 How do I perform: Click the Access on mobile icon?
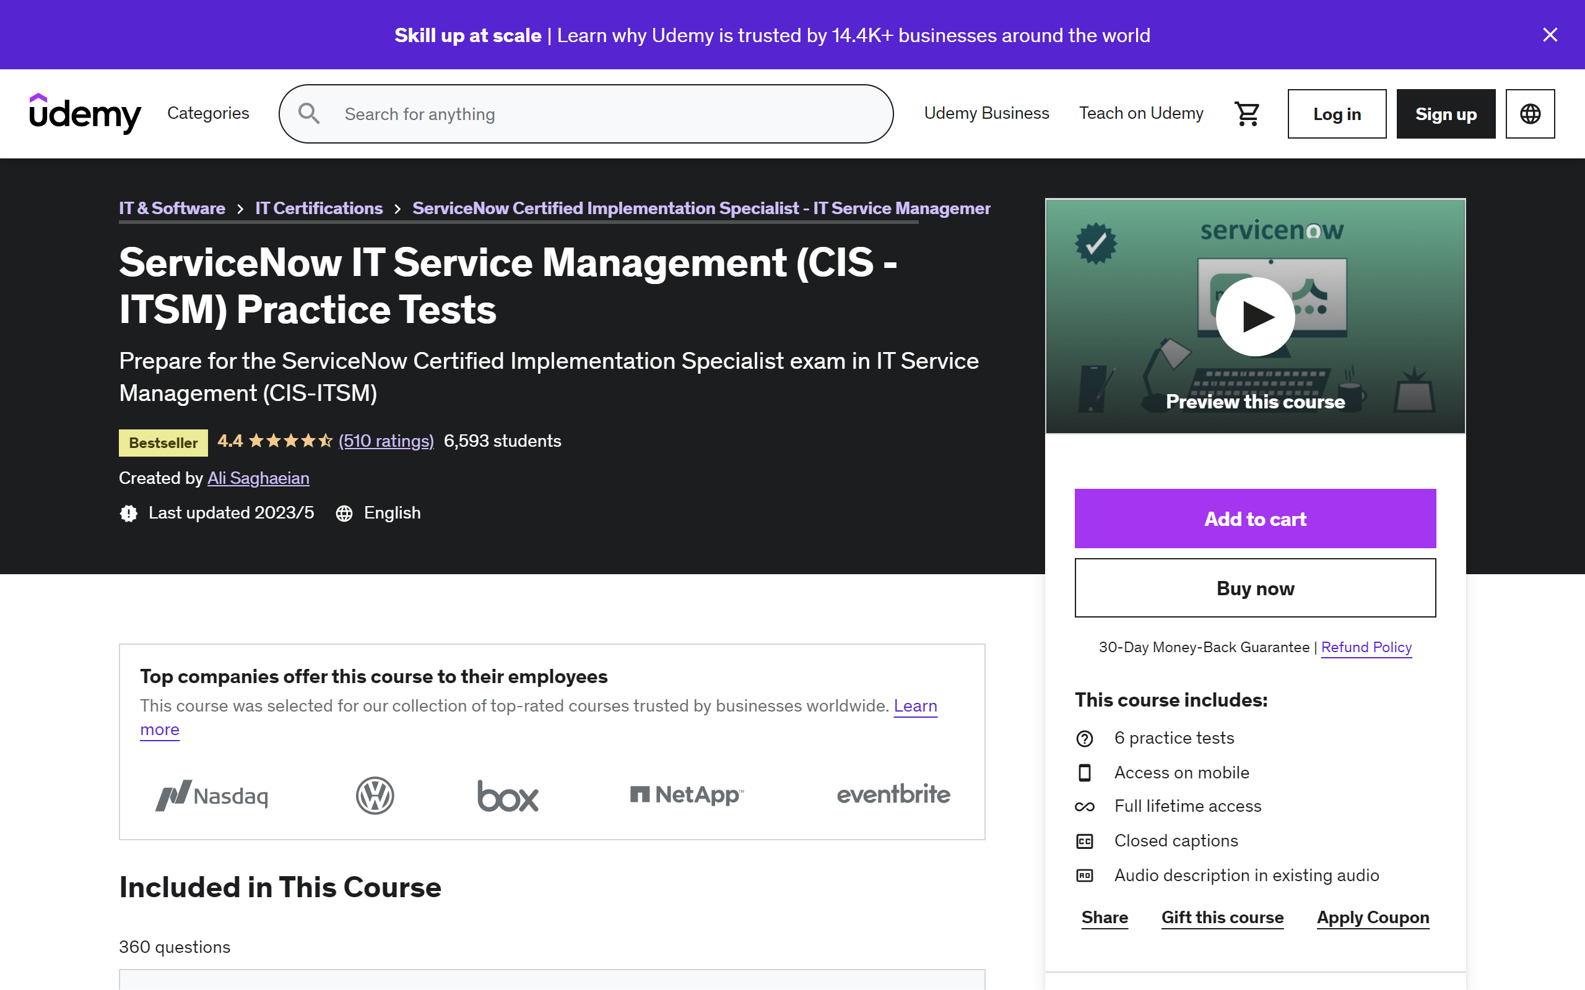pos(1085,773)
